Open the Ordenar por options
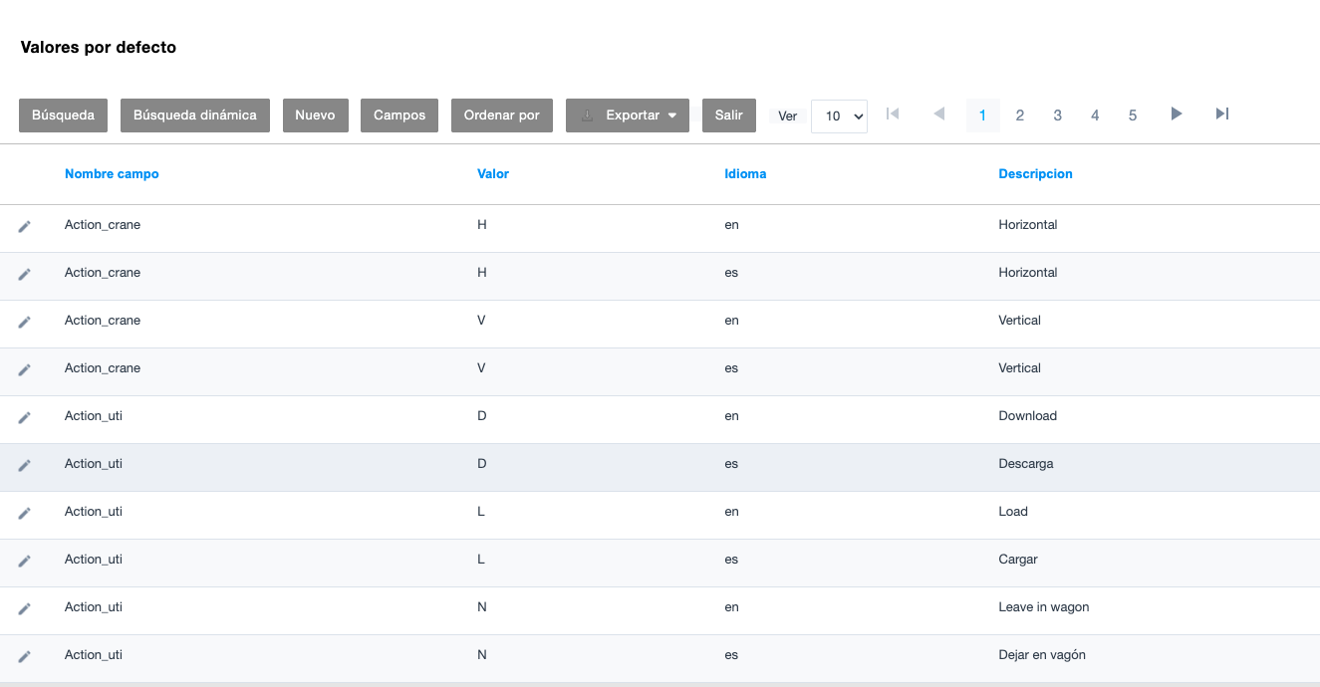This screenshot has width=1320, height=687. [x=502, y=115]
